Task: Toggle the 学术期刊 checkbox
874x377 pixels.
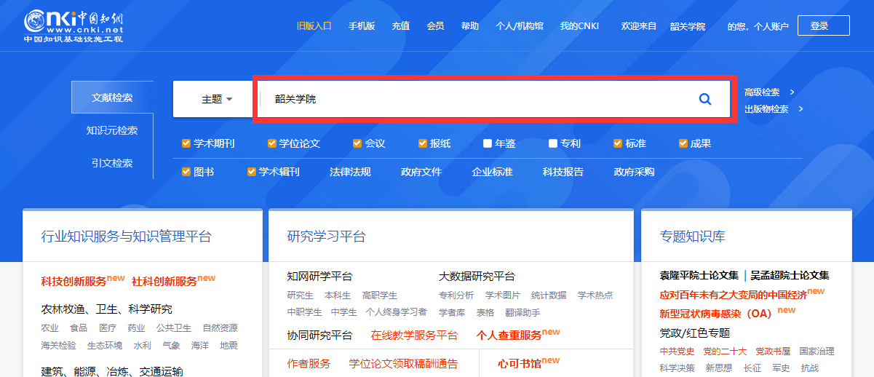Action: [186, 143]
